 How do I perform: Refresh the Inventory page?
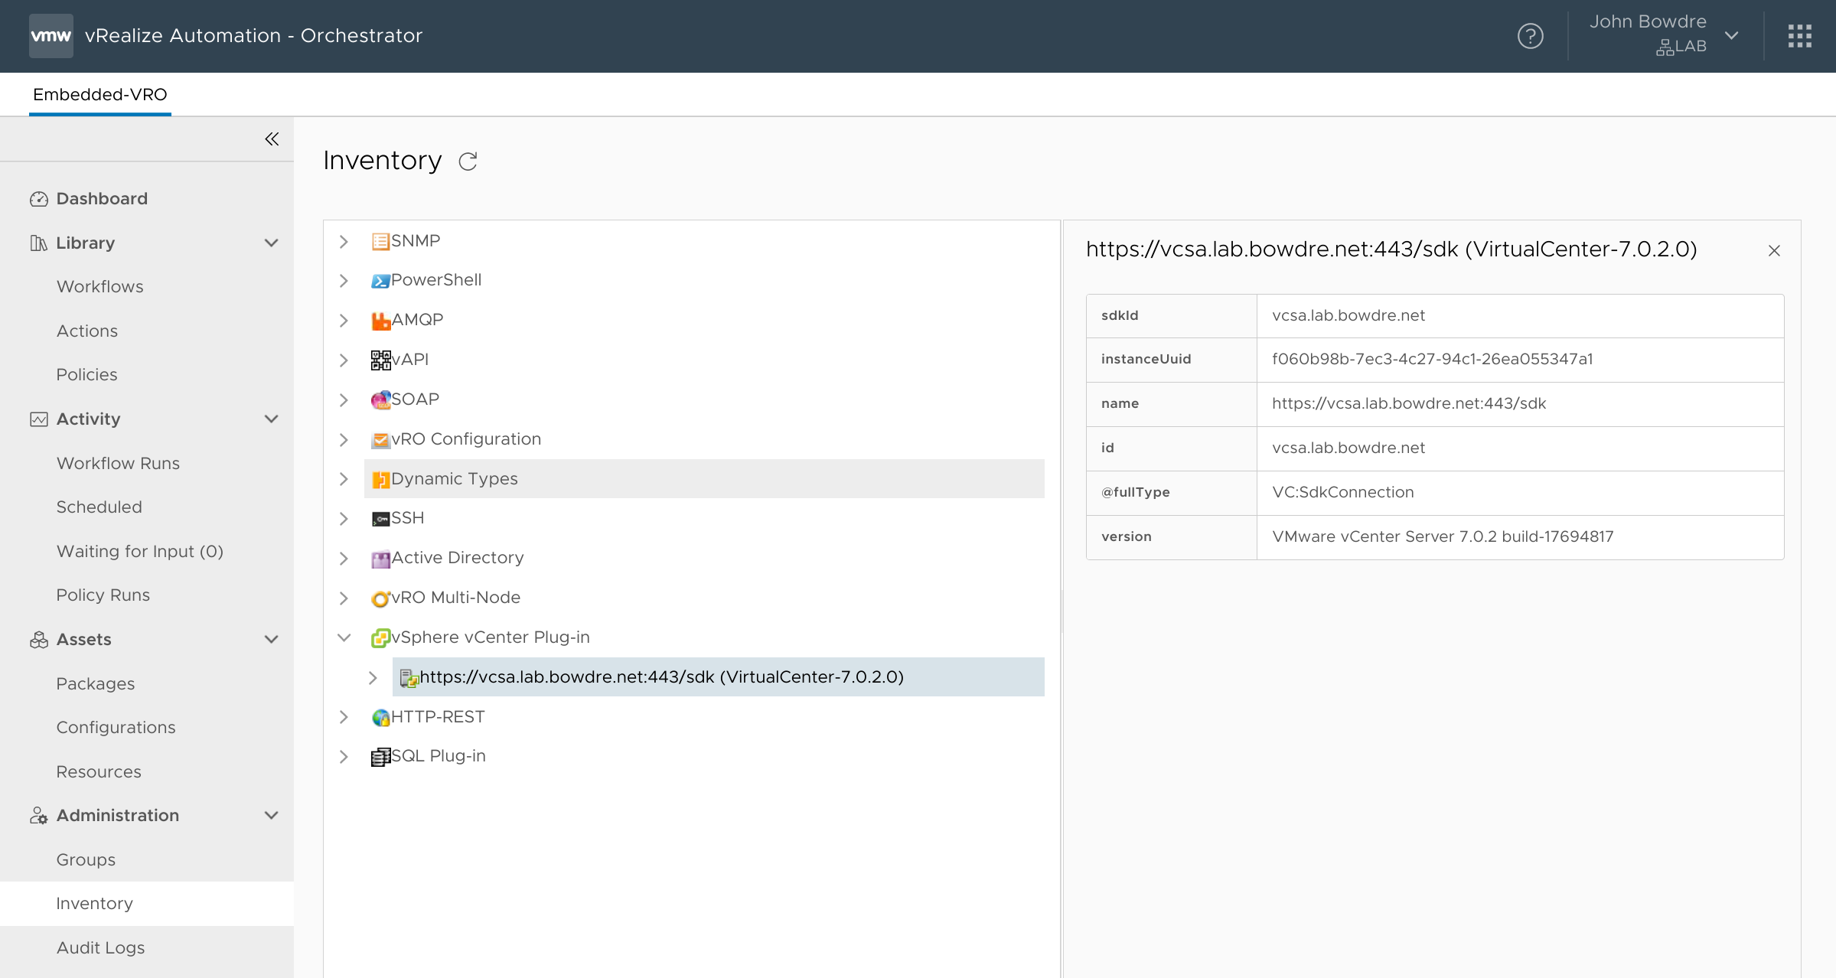coord(468,161)
